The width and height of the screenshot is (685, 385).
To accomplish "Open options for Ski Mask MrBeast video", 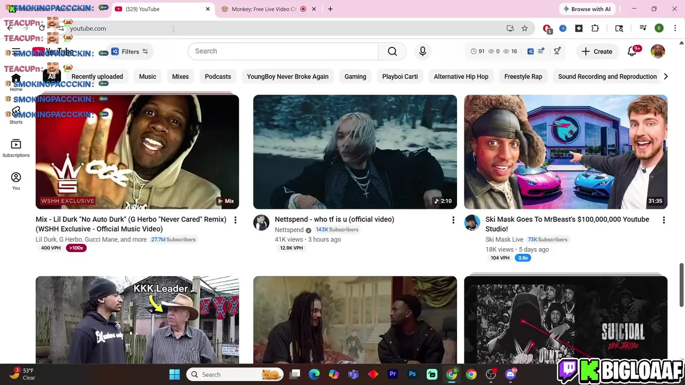I will tap(664, 220).
